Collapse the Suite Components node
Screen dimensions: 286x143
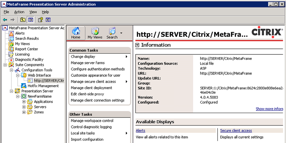click(5, 65)
